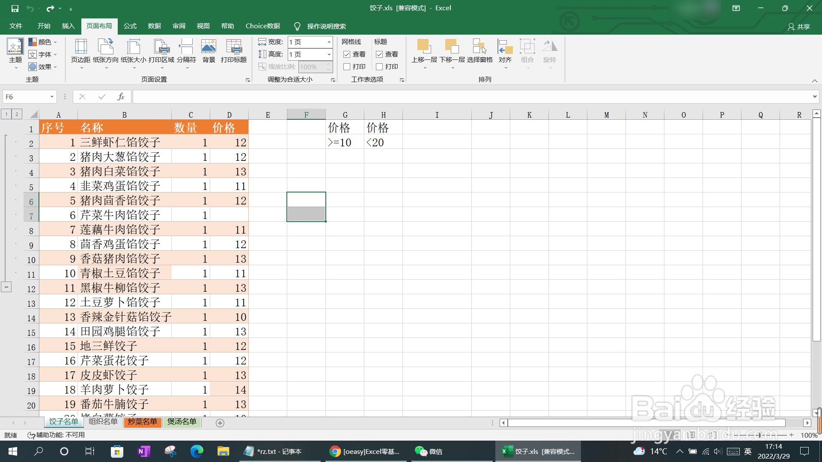Click the 共享 share button
822x462 pixels.
tap(799, 27)
